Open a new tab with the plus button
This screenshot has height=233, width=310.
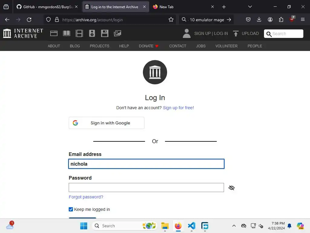point(224,7)
